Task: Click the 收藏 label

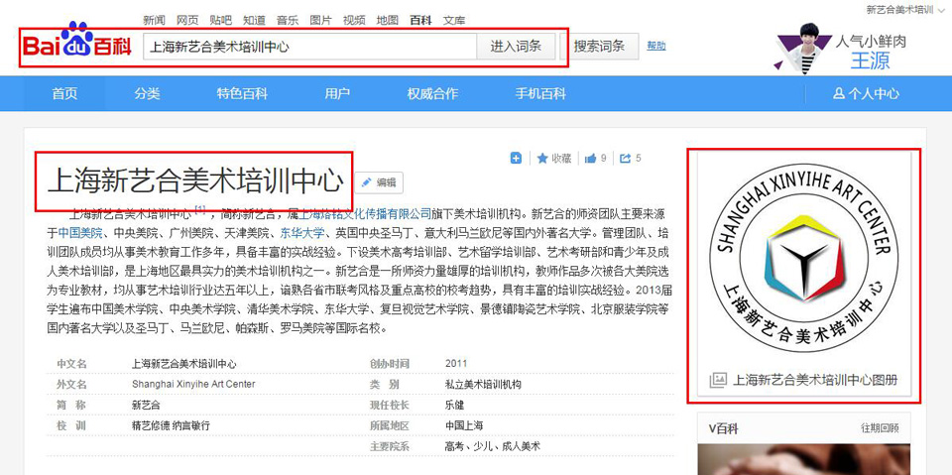Action: pos(561,159)
